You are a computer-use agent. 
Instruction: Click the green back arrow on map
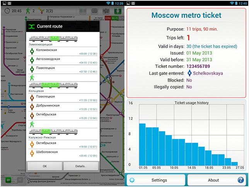pyautogui.click(x=9, y=180)
